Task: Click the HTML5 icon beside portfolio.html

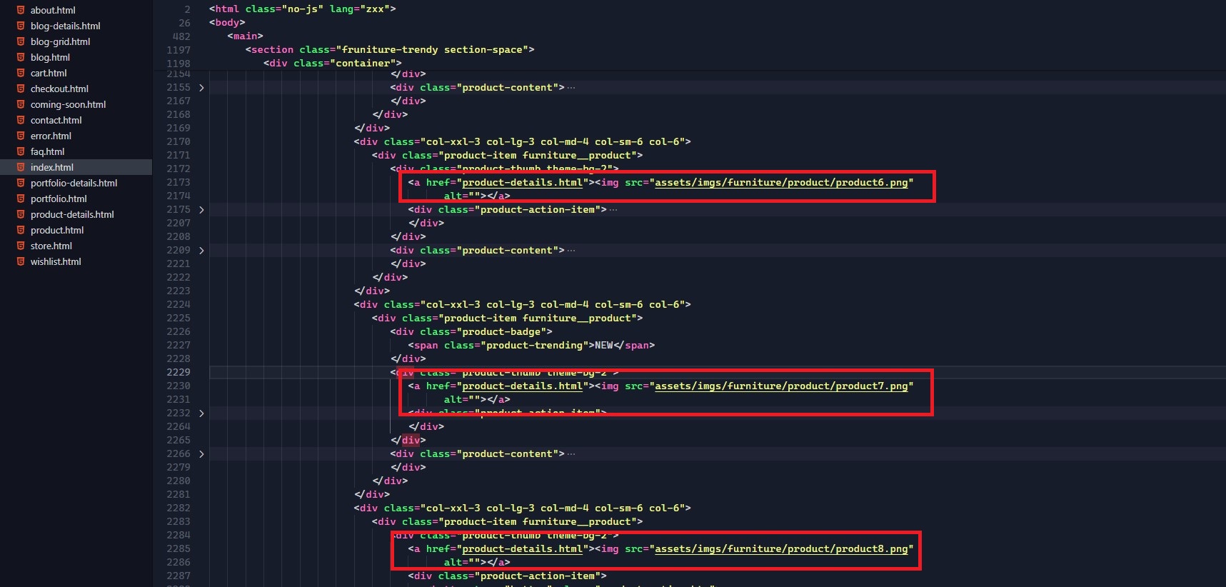Action: click(x=21, y=199)
